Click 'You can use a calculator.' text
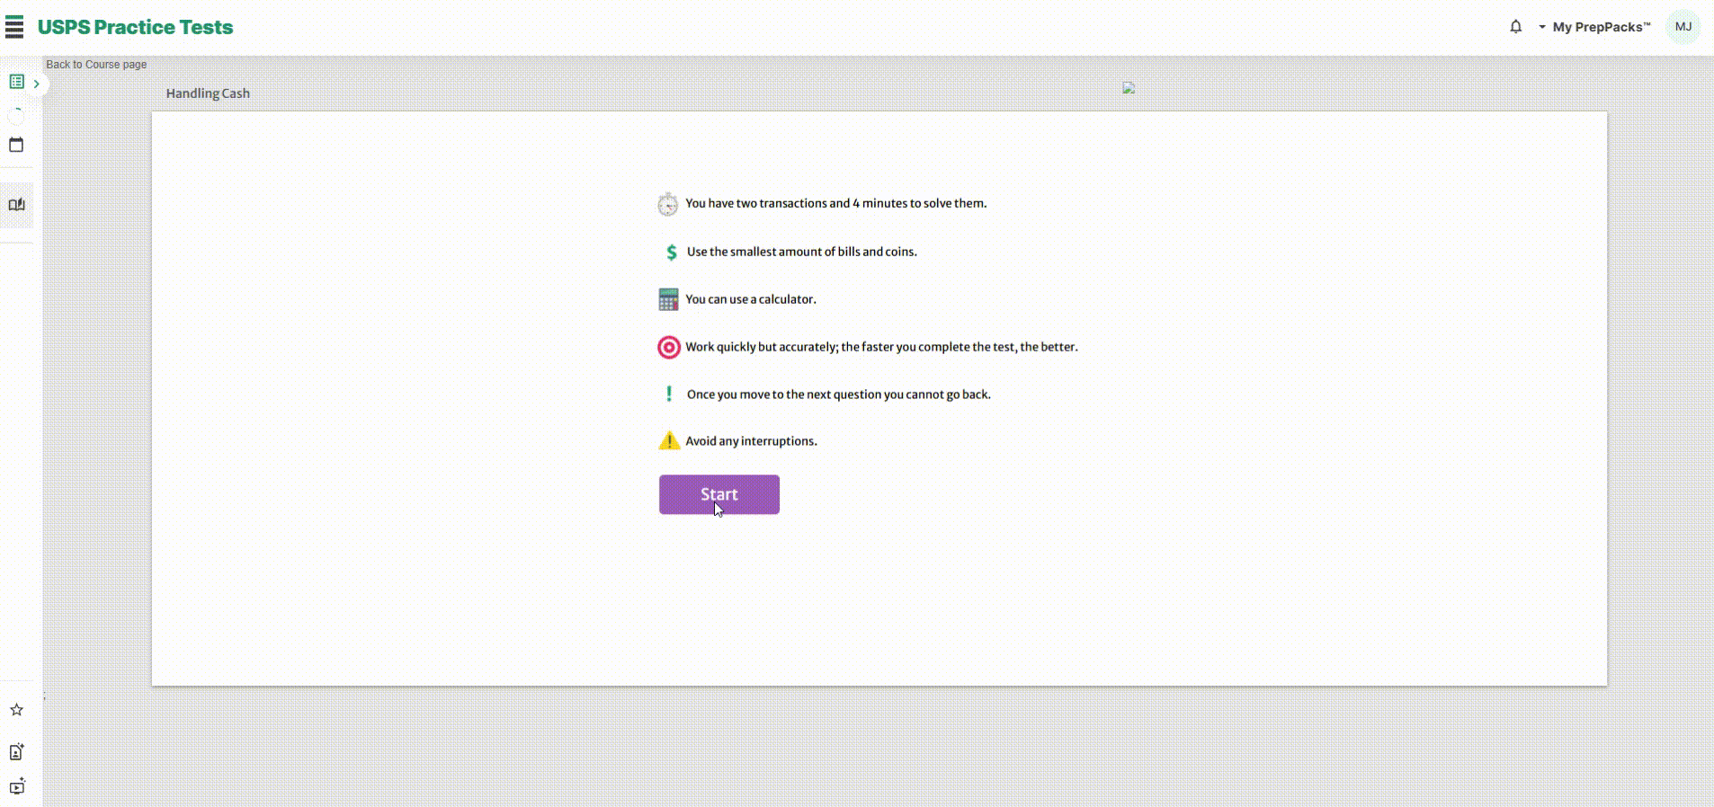Viewport: 1714px width, 807px height. [x=751, y=299]
